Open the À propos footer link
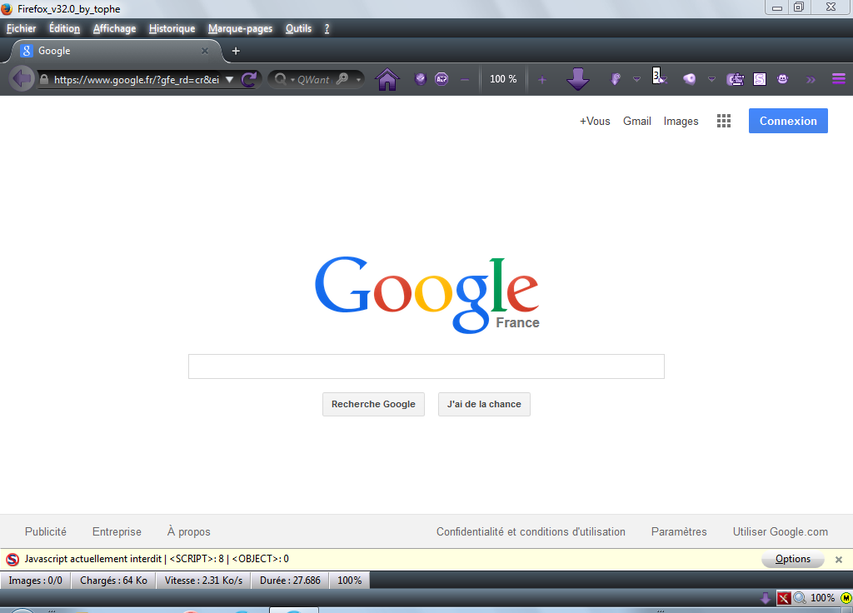 coord(189,531)
